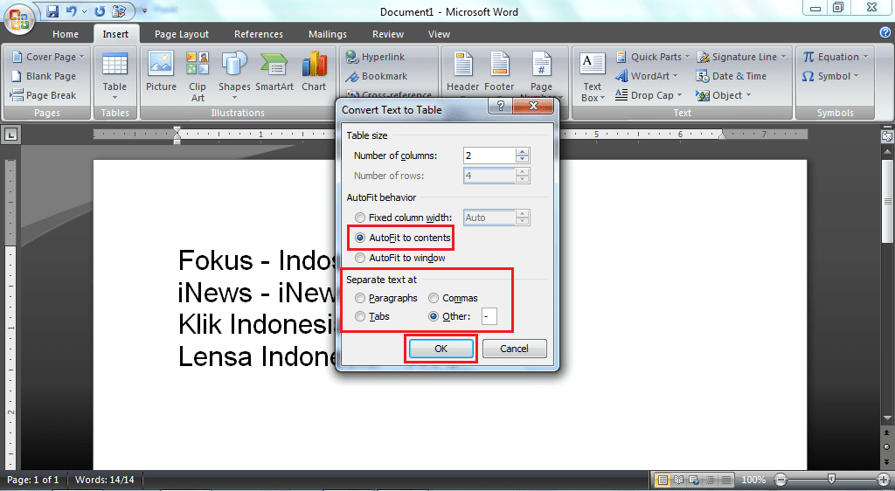Insert a Hyperlink

tap(376, 57)
